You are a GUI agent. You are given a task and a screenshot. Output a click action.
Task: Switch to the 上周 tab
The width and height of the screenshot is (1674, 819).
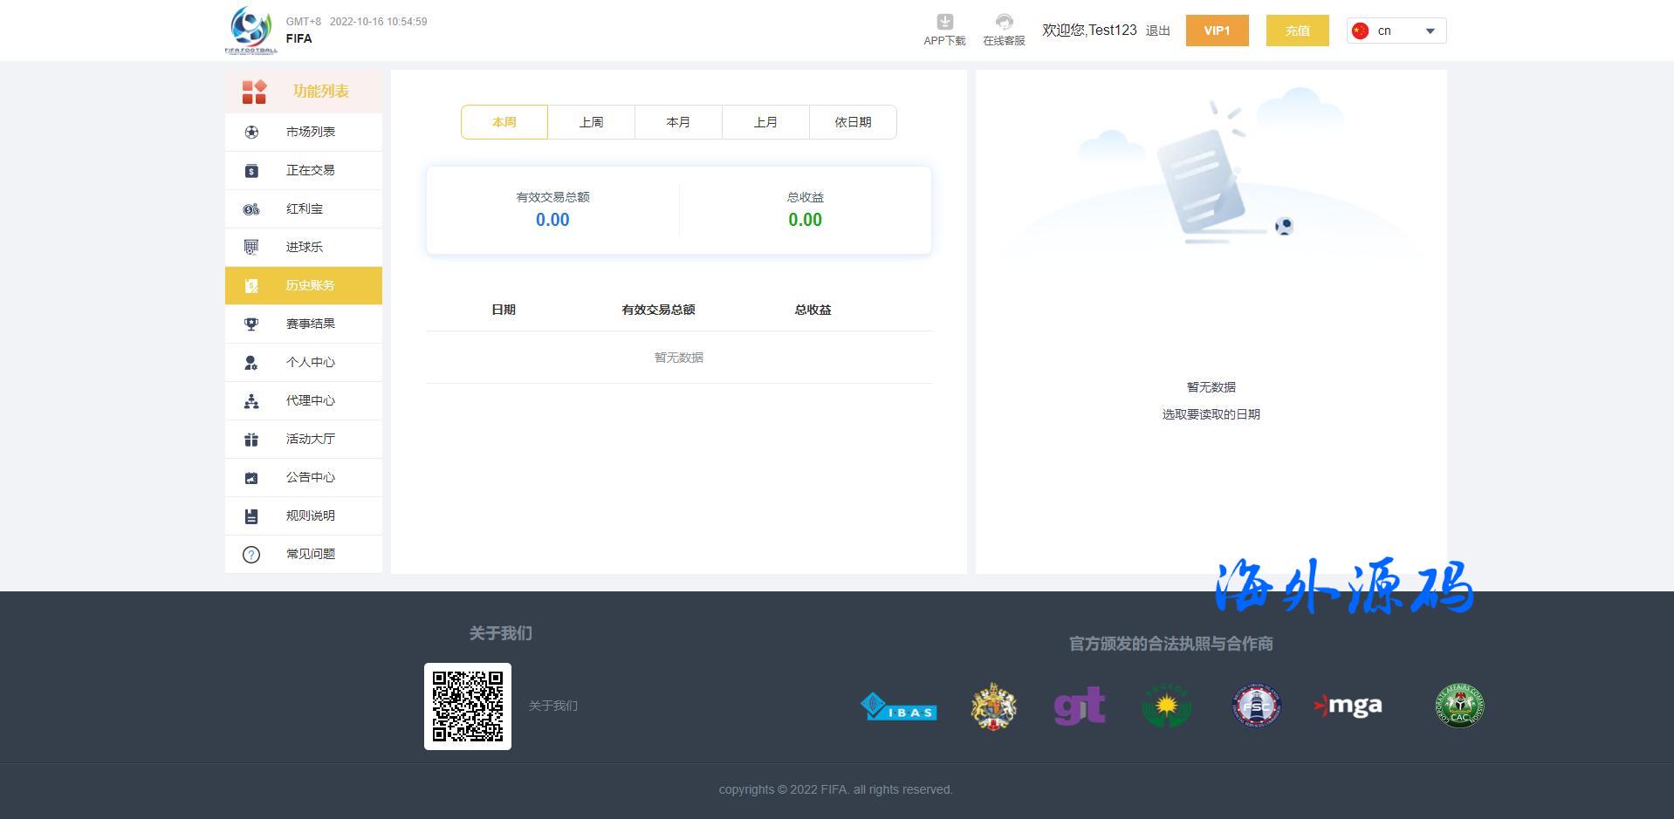point(591,122)
